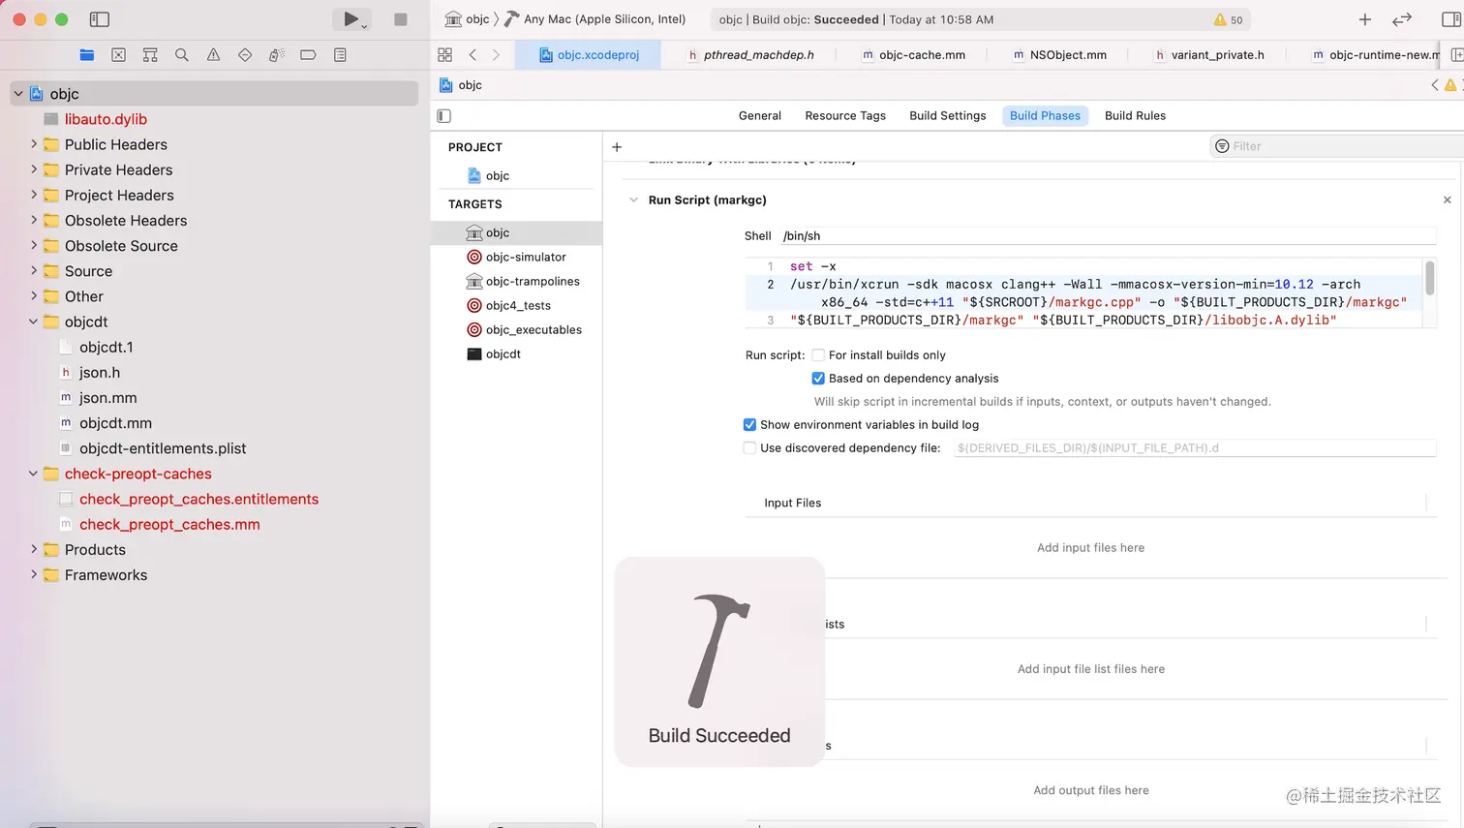Select the objc4_tests target
This screenshot has width=1464, height=828.
(516, 306)
